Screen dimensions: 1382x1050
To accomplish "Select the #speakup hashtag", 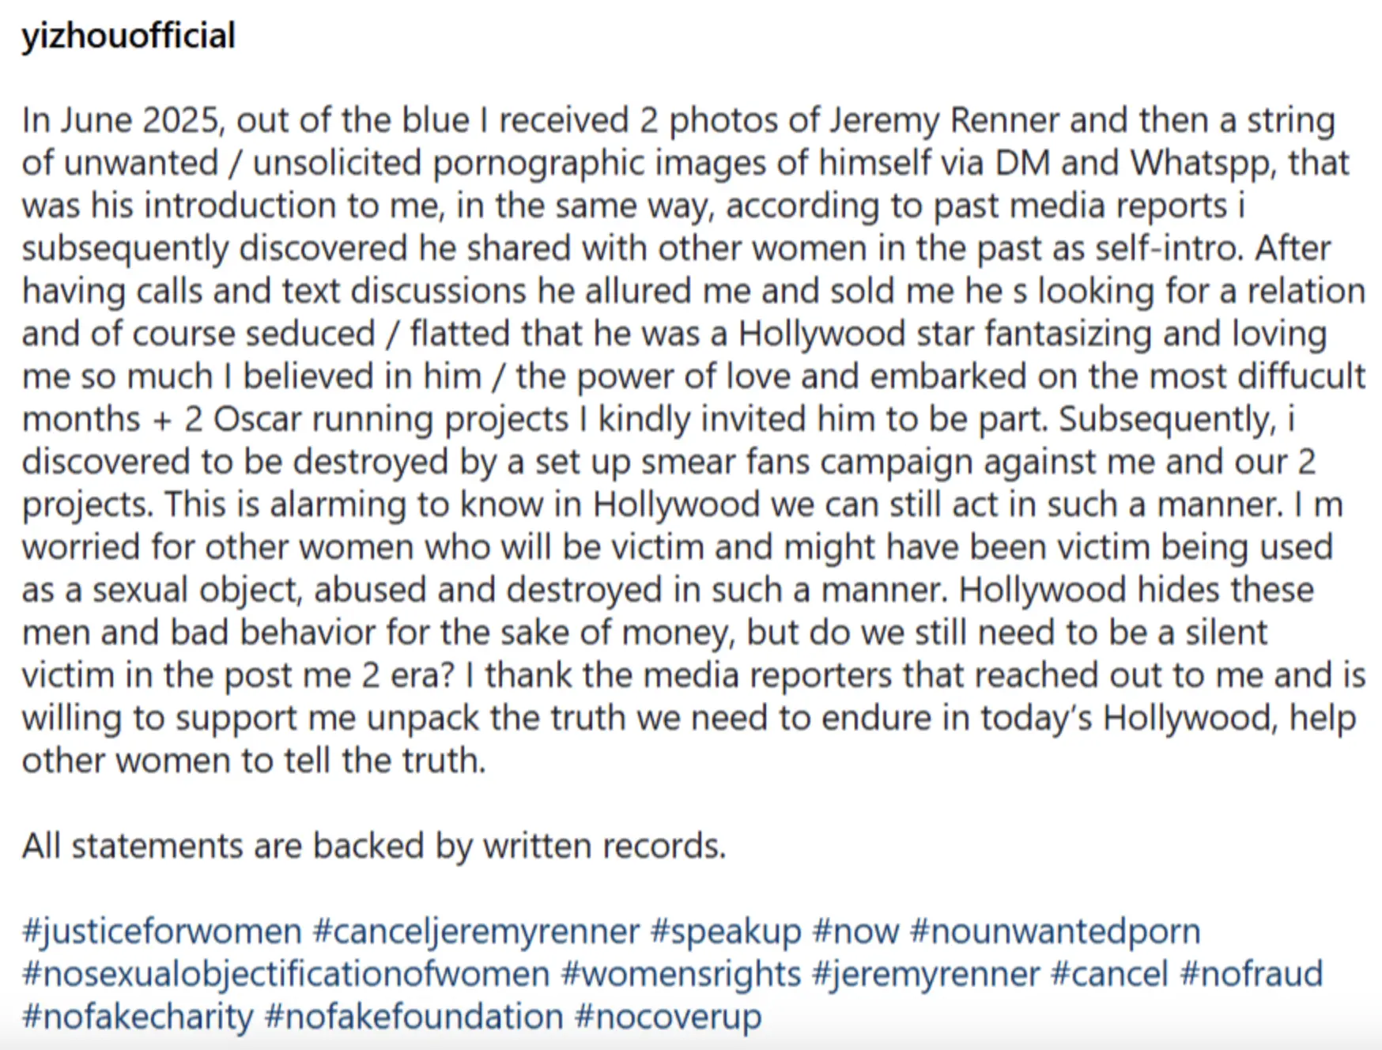I will (x=726, y=931).
